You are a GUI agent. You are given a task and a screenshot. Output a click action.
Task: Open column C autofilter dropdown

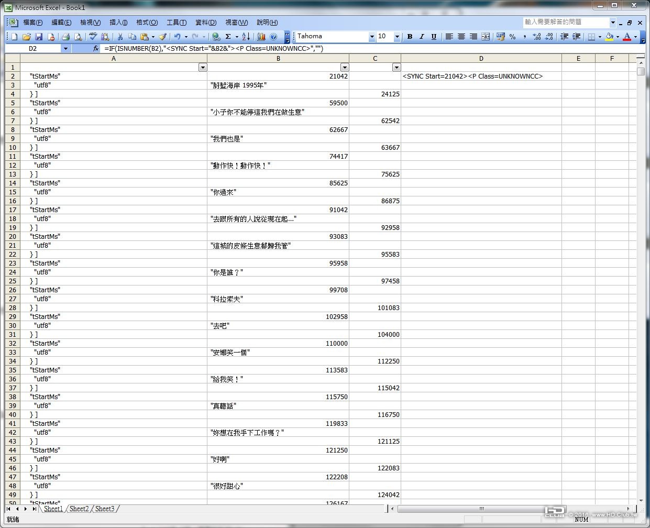pos(396,67)
